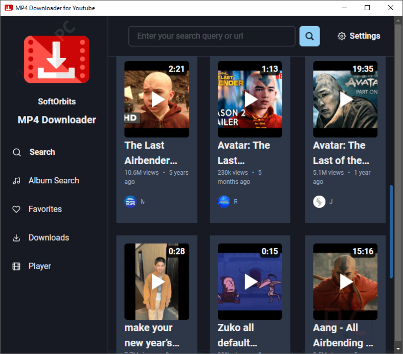This screenshot has width=403, height=354.
Task: Click '10.6M views' text
Action: tap(142, 173)
